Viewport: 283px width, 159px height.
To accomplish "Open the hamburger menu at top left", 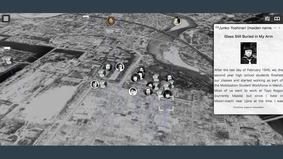I will pos(6,18).
